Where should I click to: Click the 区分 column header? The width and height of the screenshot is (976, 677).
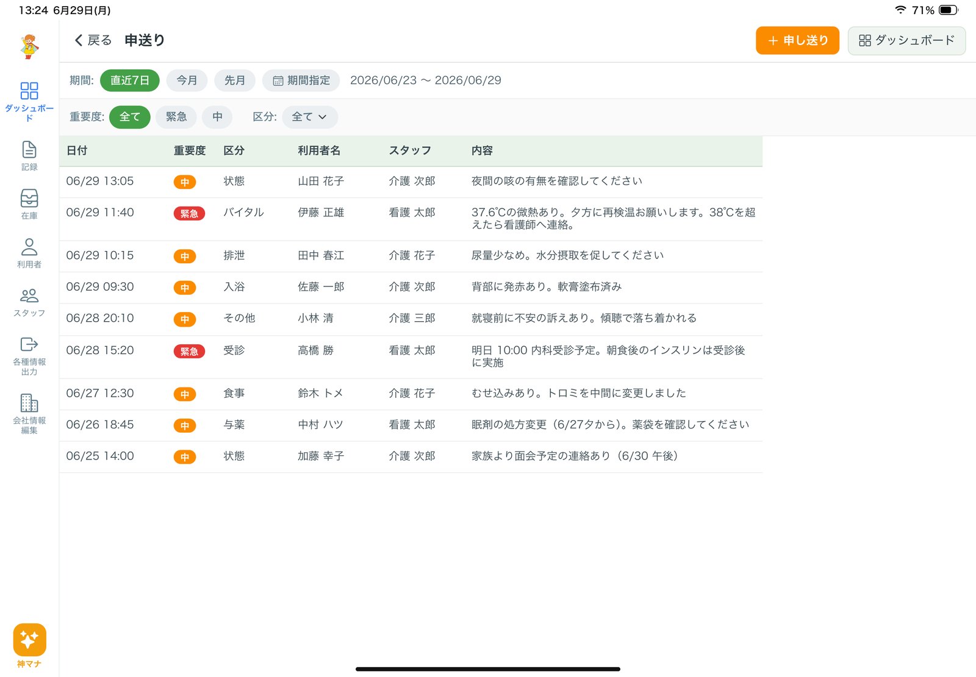pyautogui.click(x=234, y=151)
